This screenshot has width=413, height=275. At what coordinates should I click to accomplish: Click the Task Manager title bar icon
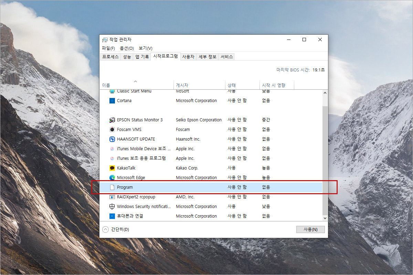coord(105,40)
